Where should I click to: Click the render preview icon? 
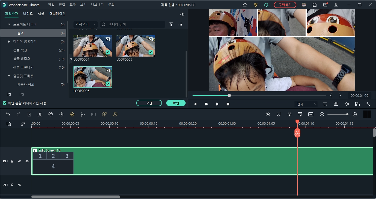268,115
